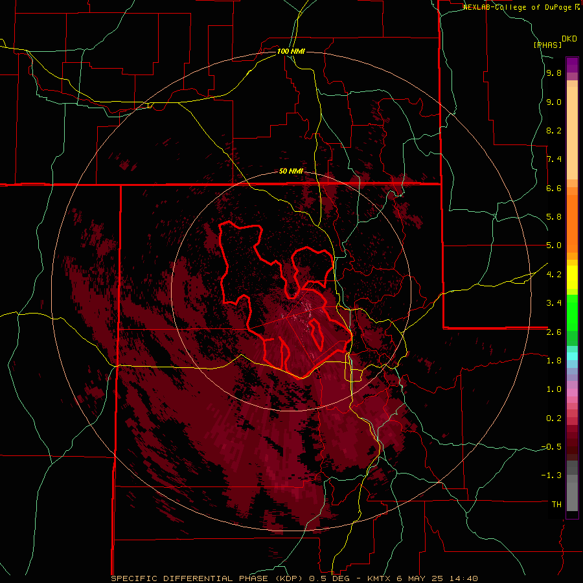Click the 3.4 scale value
583x583 pixels.
point(554,303)
